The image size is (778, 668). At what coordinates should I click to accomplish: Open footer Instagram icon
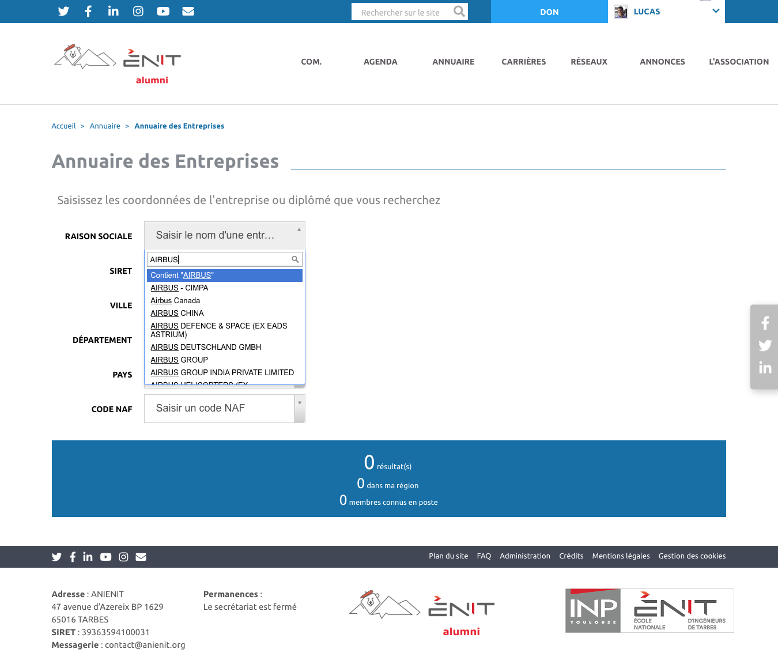point(123,557)
